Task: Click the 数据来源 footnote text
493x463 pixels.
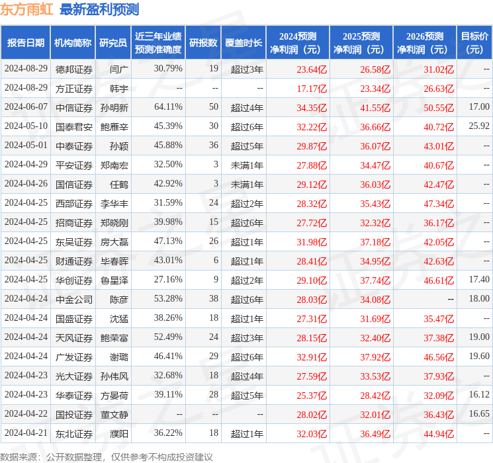Action: coord(107,456)
